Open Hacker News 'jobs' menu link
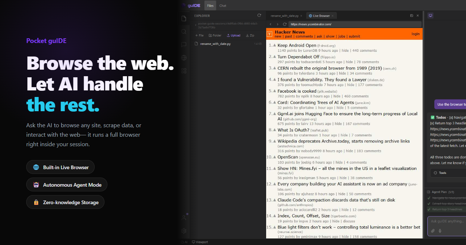 (x=341, y=36)
